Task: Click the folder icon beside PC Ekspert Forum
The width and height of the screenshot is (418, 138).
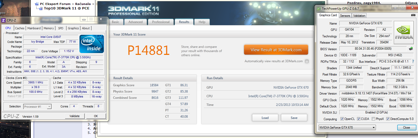Action: (x=37, y=4)
